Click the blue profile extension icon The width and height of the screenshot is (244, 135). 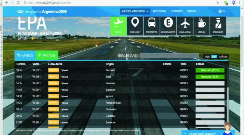click(233, 3)
